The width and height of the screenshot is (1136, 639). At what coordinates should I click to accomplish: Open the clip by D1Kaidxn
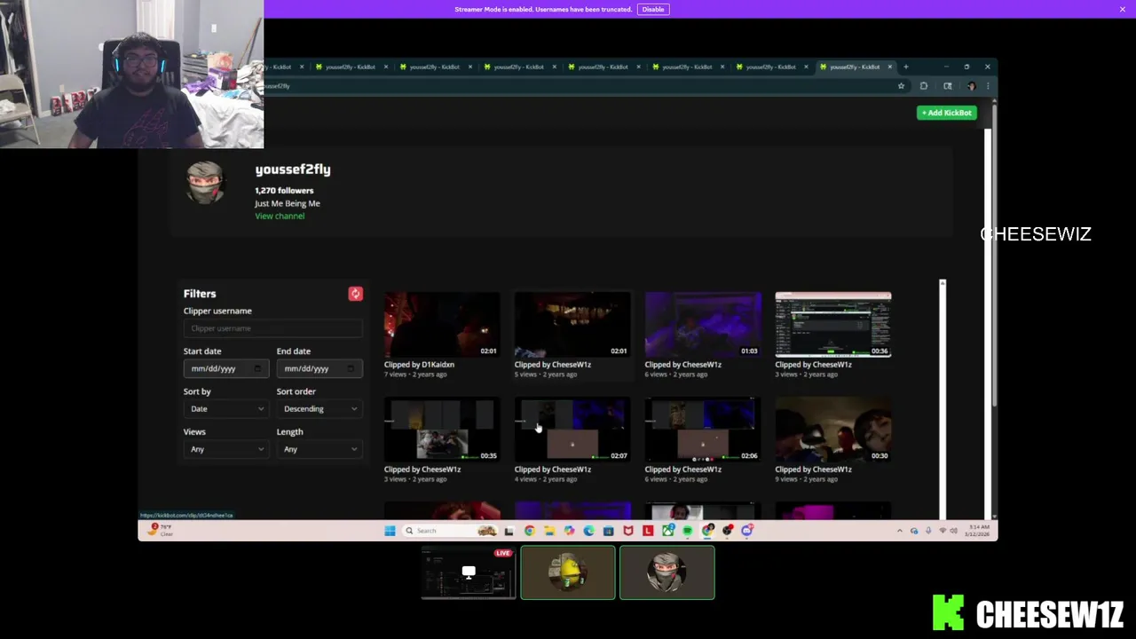[x=442, y=324]
